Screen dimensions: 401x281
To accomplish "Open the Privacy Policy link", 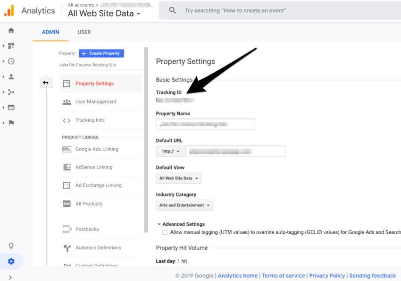I will pyautogui.click(x=327, y=276).
